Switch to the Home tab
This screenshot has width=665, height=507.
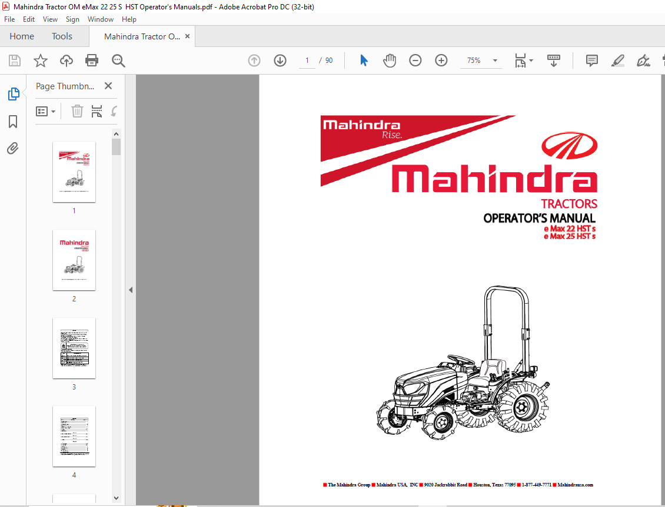click(22, 36)
